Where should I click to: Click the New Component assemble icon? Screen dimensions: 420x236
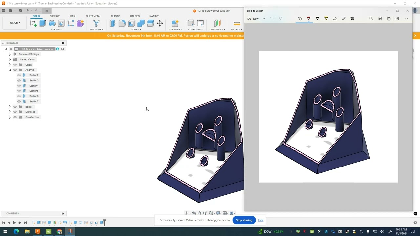175,23
